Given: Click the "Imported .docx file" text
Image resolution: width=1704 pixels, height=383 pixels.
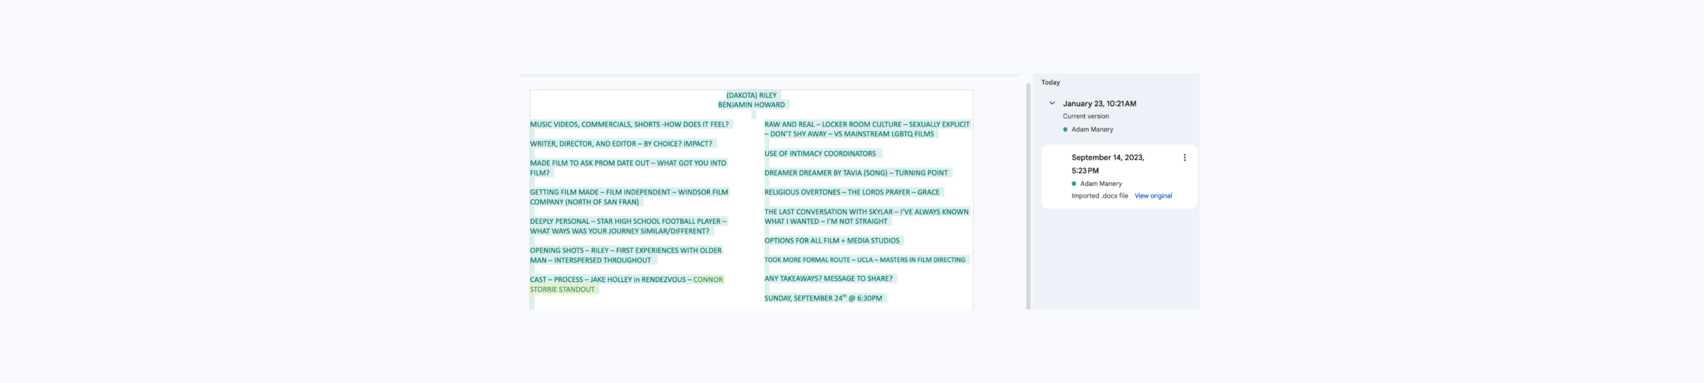Looking at the screenshot, I should click(x=1099, y=196).
